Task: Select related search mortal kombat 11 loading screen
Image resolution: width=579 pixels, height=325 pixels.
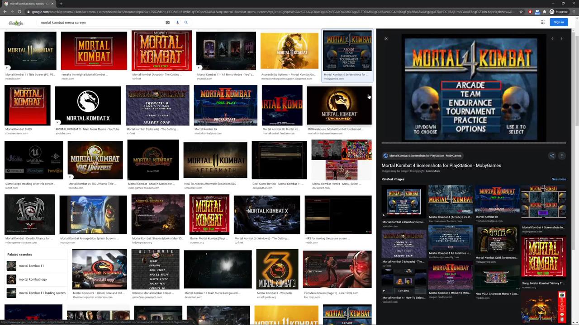Action: (37, 293)
